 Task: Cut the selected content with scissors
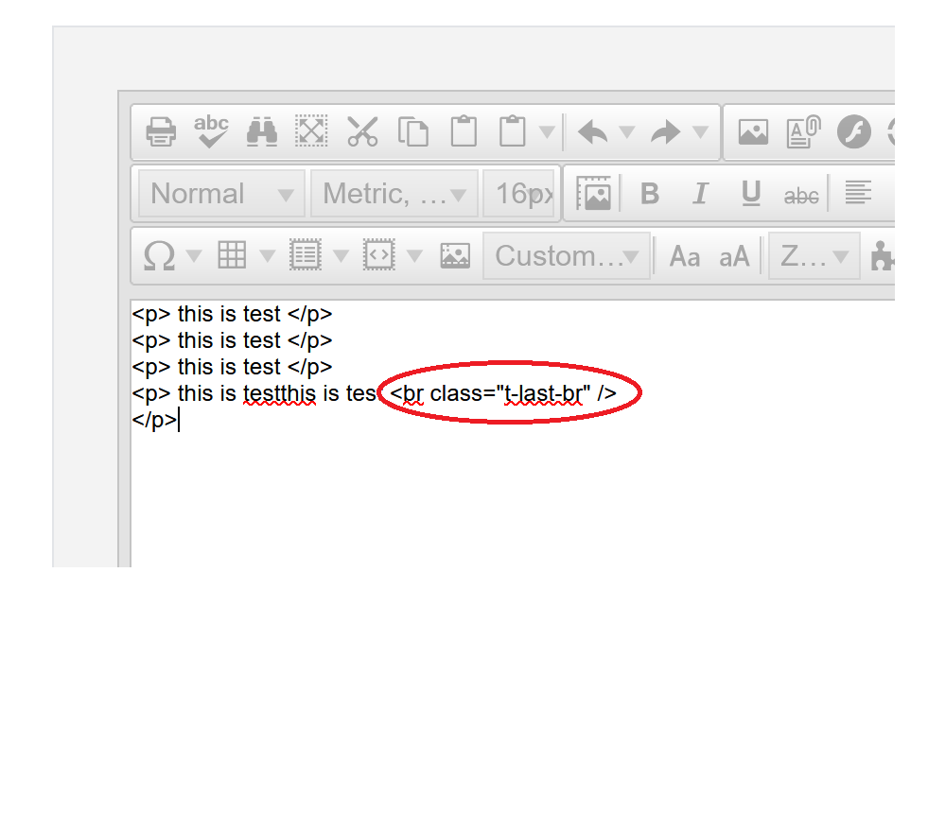coord(362,131)
